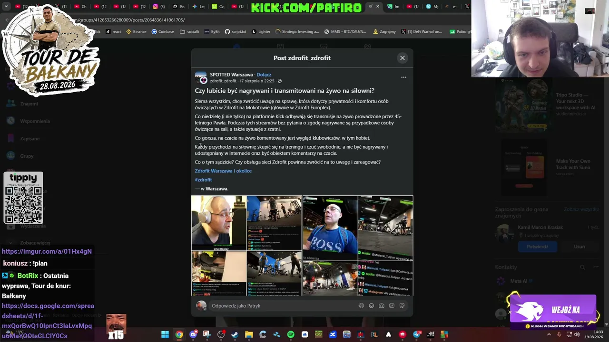Open the script.txt GitHub bookmark
The width and height of the screenshot is (609, 342).
click(x=236, y=32)
